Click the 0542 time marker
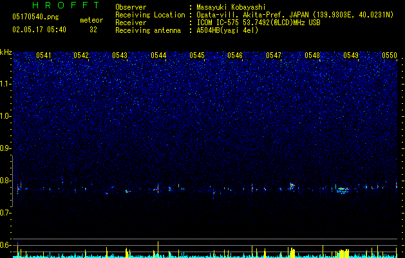 pos(81,55)
